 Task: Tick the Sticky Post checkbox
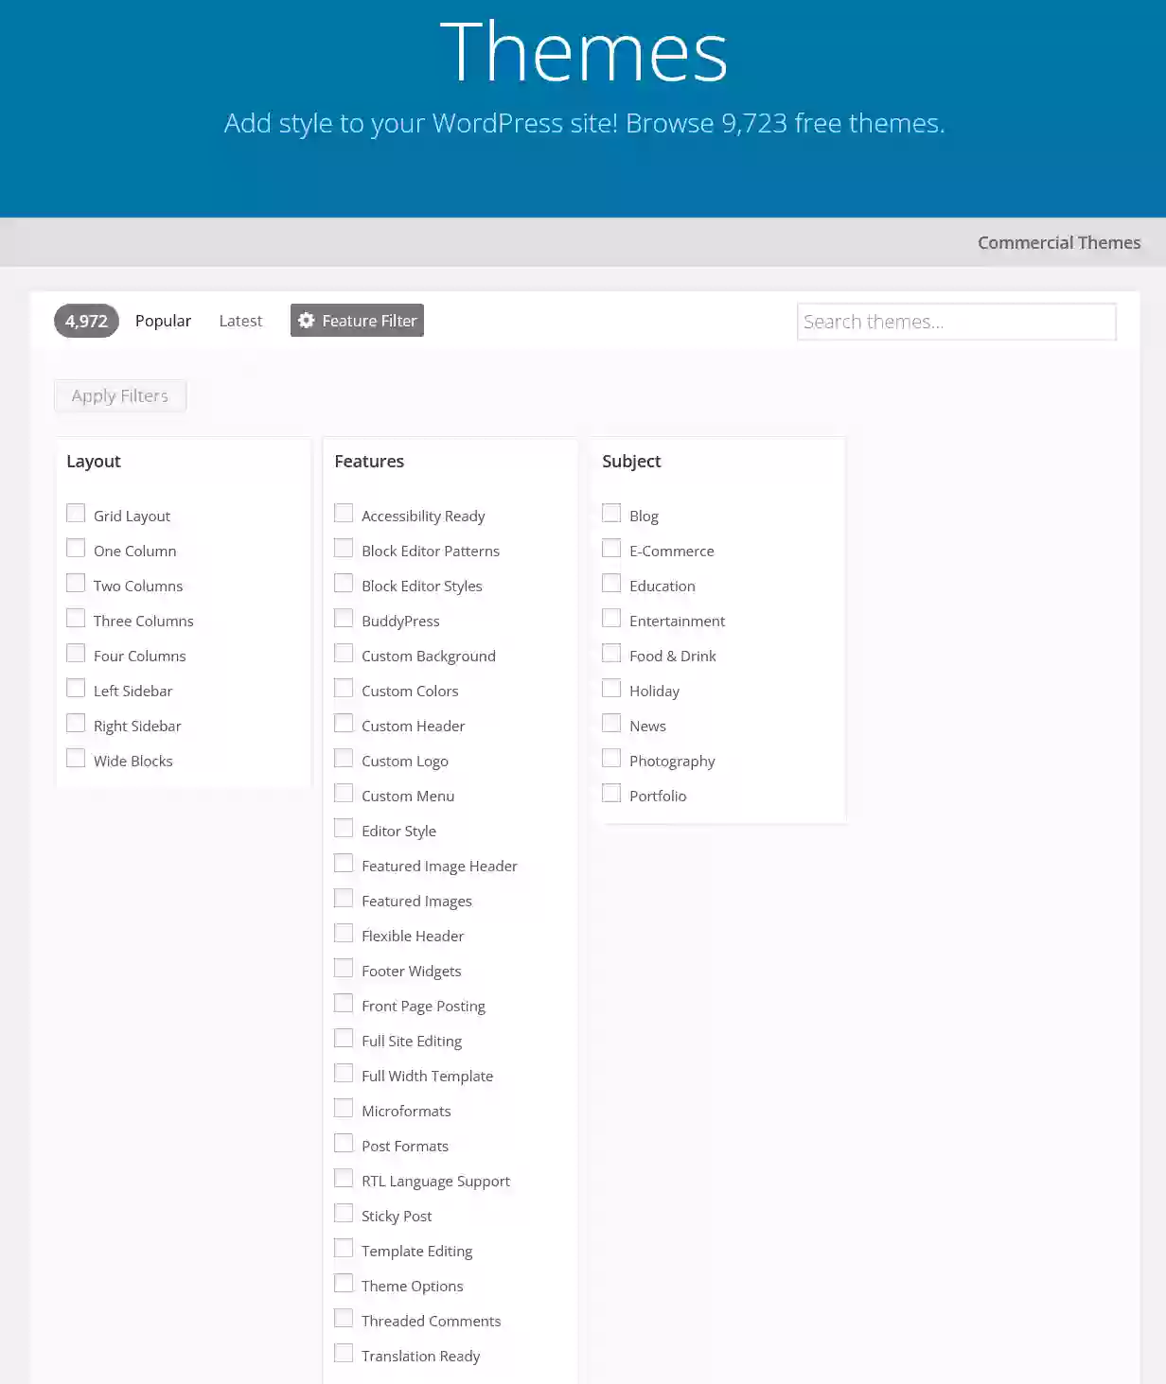click(x=344, y=1213)
